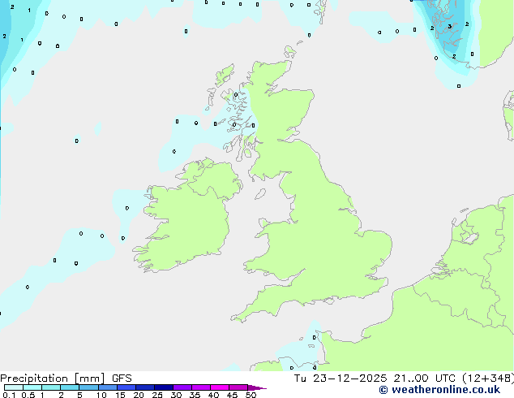
Task: Pick the navy legend swatch between 25 and 30
Action: 163,387
